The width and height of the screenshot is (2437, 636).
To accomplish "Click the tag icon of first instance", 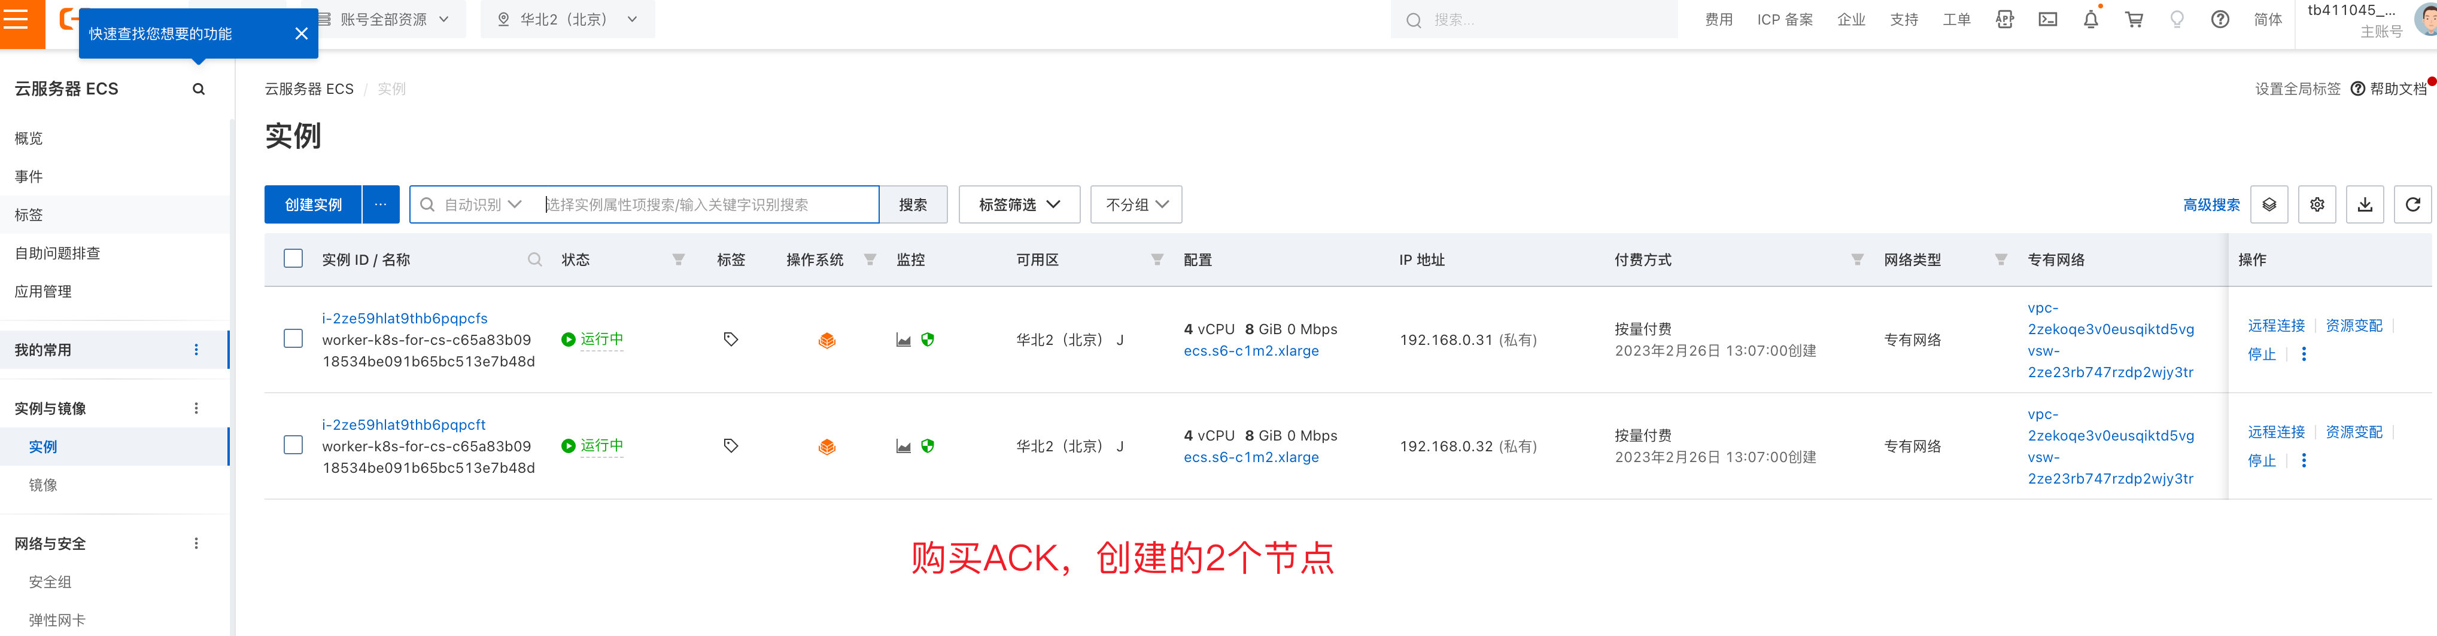I will tap(730, 340).
